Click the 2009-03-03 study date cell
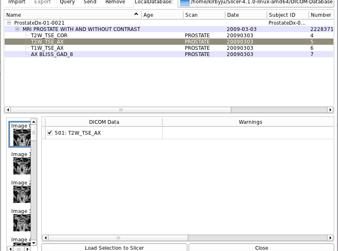338x251 pixels. click(x=241, y=29)
